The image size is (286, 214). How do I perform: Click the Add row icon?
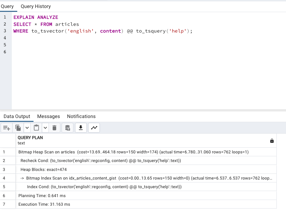coord(7,128)
